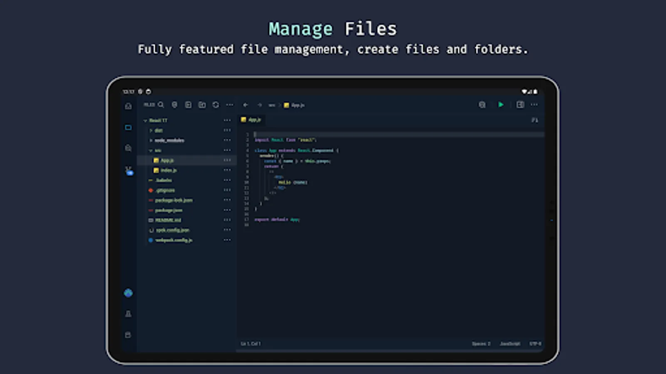Screen dimensions: 666x374
Task: Select src in the breadcrumb path
Action: pos(271,105)
